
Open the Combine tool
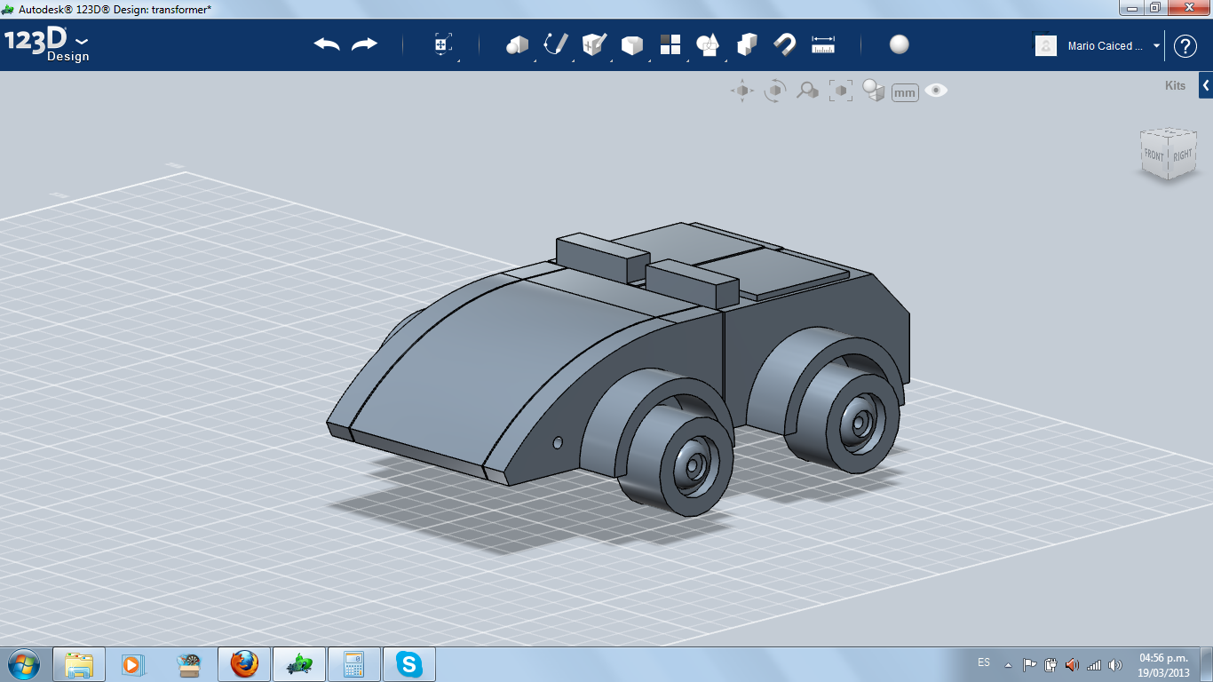pyautogui.click(x=747, y=45)
